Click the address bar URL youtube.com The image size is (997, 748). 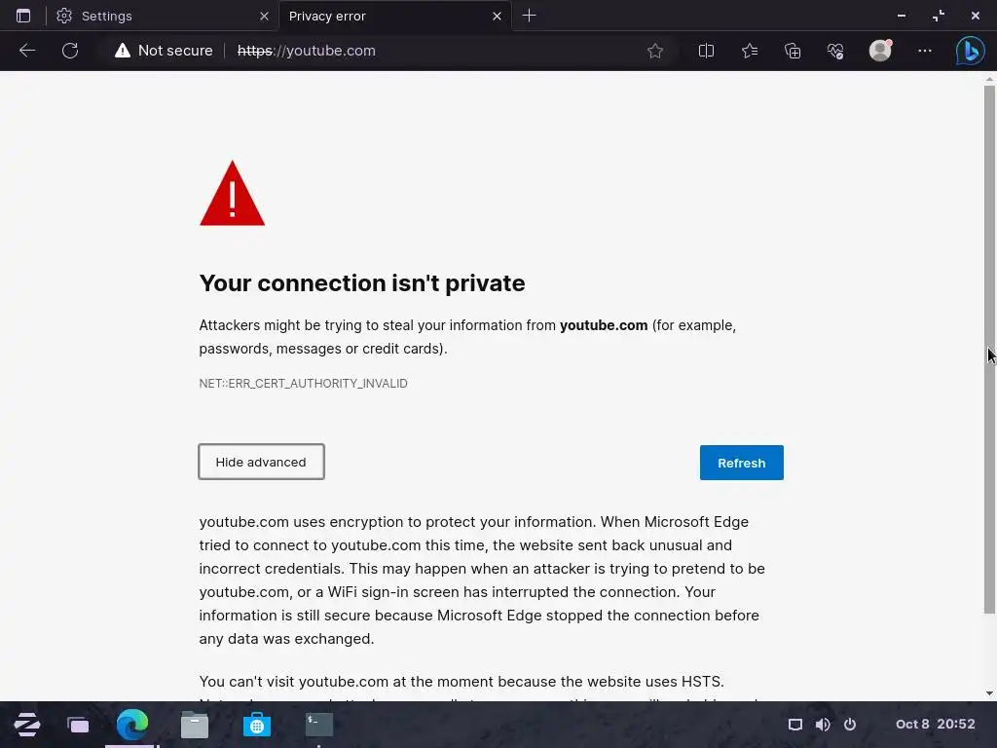click(307, 51)
